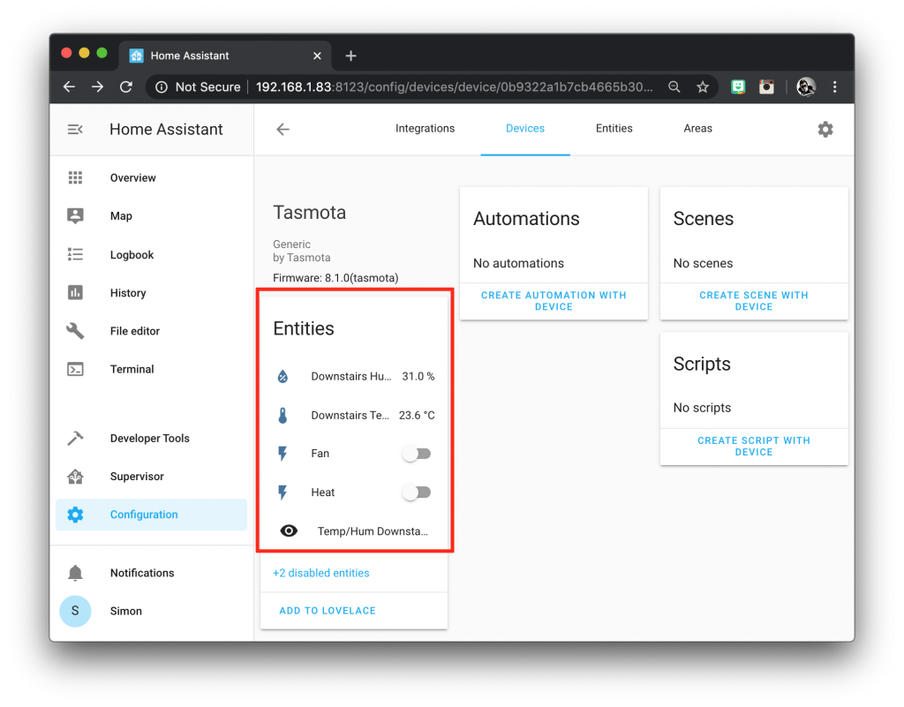Viewport: 904px width, 707px height.
Task: Show the +2 disabled entities
Action: [x=321, y=573]
